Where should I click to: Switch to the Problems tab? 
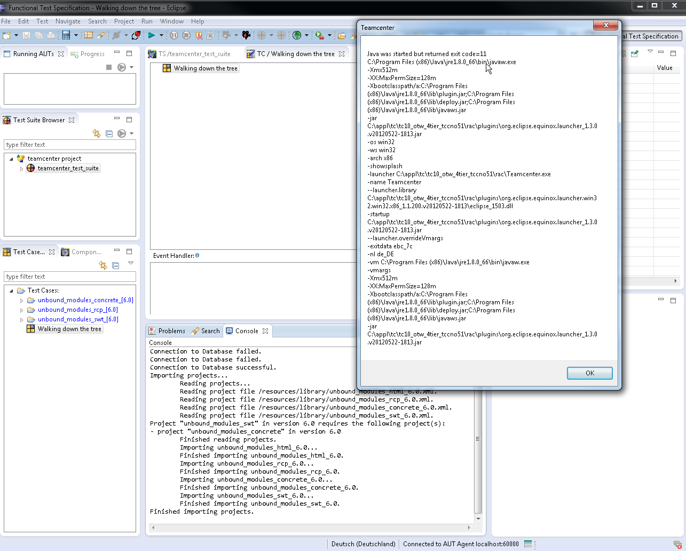[x=167, y=331]
